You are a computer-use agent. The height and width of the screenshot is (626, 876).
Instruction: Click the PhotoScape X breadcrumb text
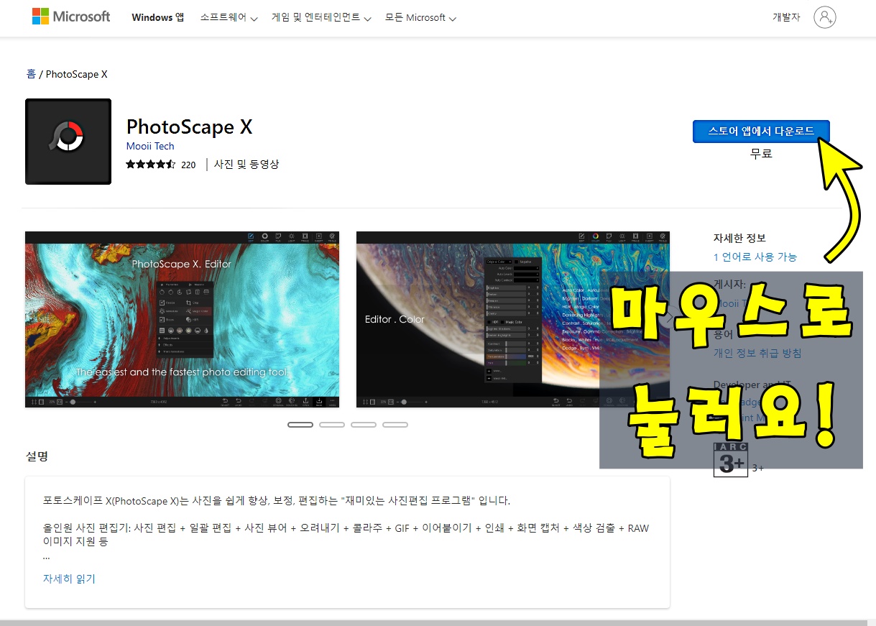[x=76, y=74]
